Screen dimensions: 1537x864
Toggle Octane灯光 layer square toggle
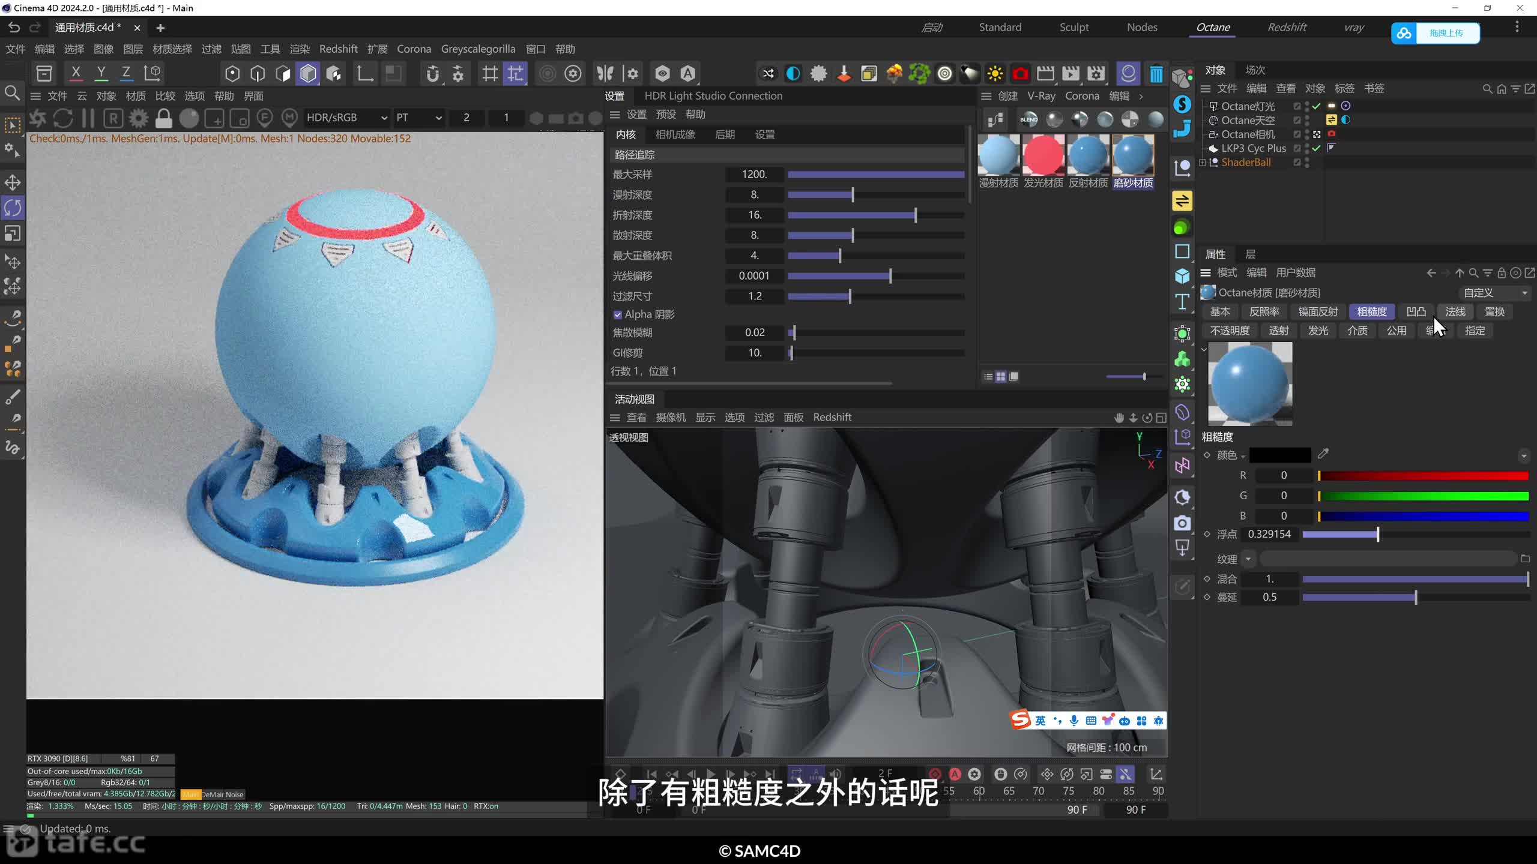point(1297,106)
